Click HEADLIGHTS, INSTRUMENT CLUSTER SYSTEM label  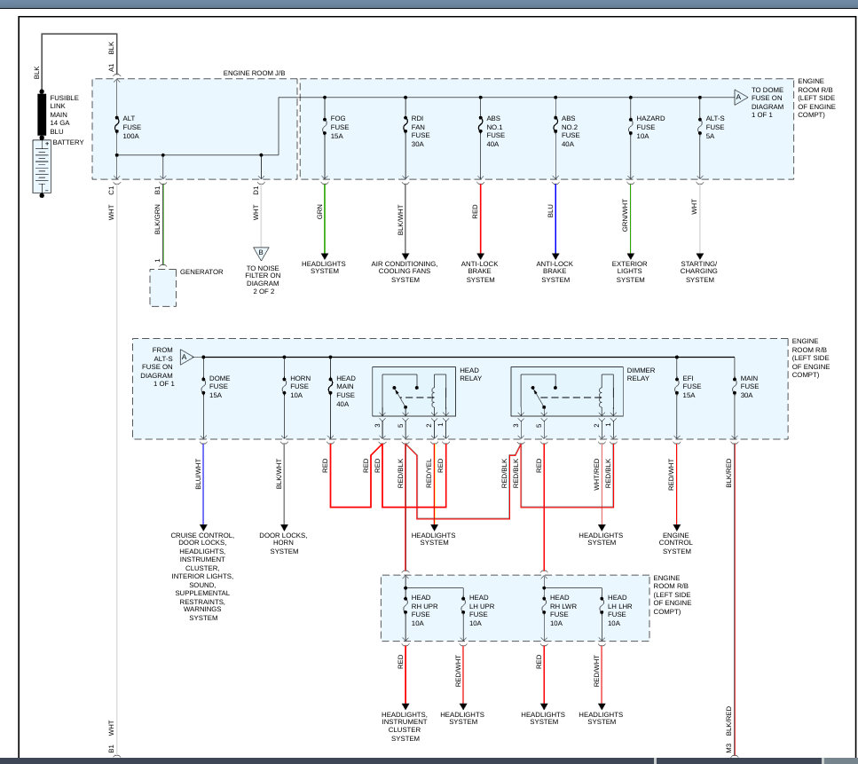(x=405, y=726)
